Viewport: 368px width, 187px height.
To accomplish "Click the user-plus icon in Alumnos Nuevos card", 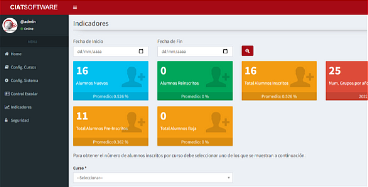I will click(133, 77).
